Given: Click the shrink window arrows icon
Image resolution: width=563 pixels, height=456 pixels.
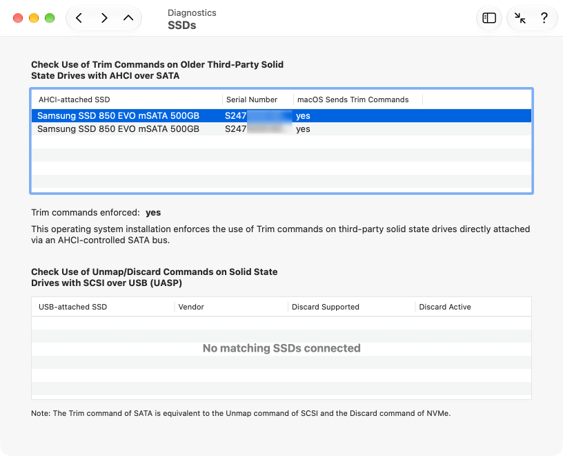Looking at the screenshot, I should 520,18.
